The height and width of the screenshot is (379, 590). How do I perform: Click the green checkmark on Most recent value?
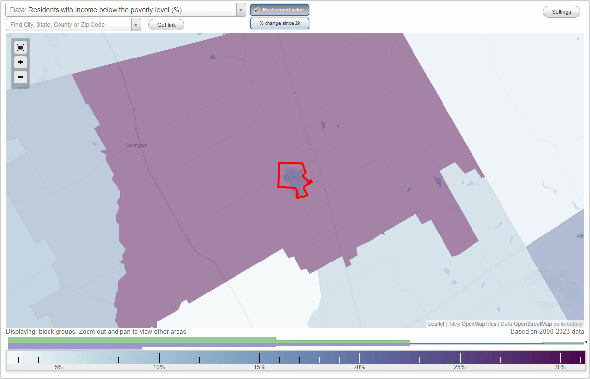coord(258,10)
